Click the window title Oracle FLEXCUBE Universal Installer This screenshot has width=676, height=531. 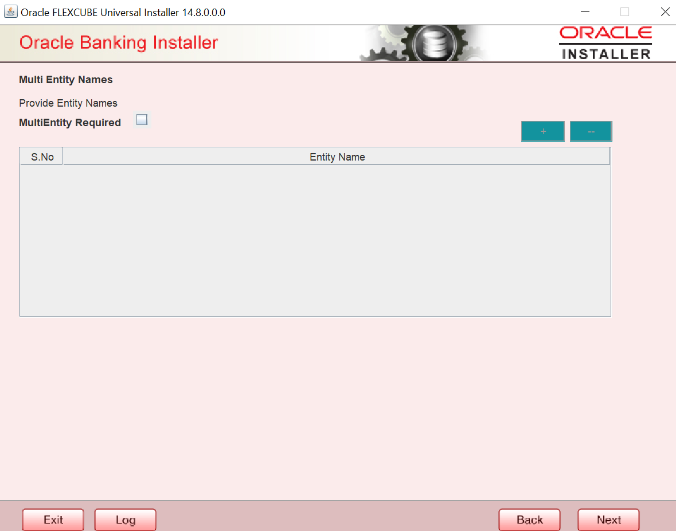pyautogui.click(x=123, y=13)
